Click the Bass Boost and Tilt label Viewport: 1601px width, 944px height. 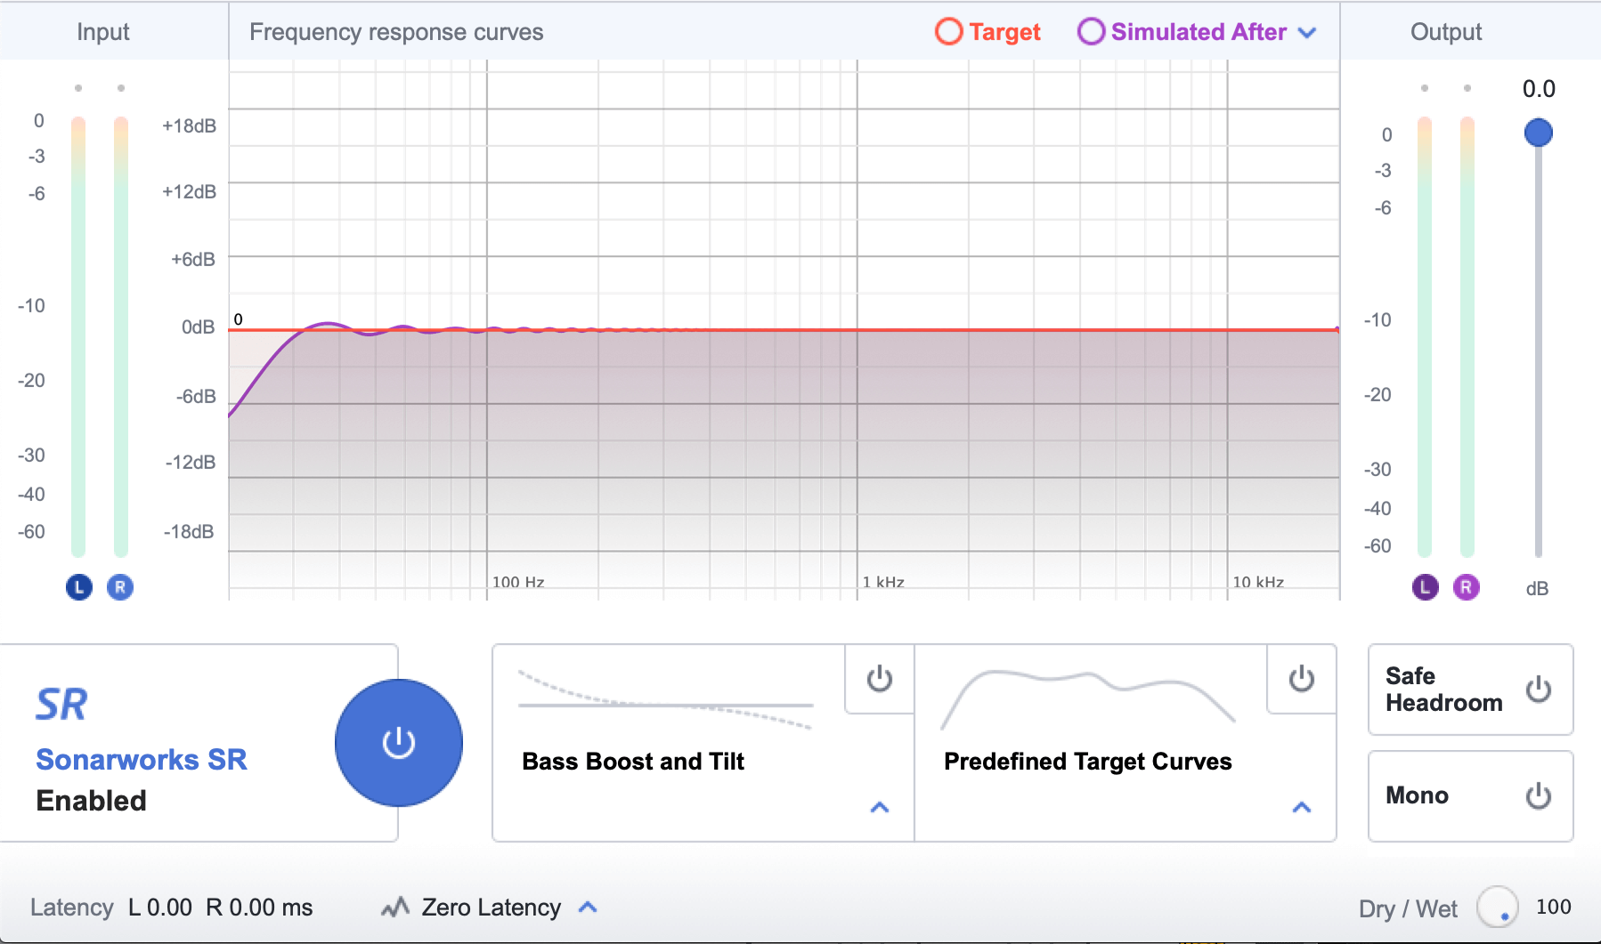click(632, 762)
